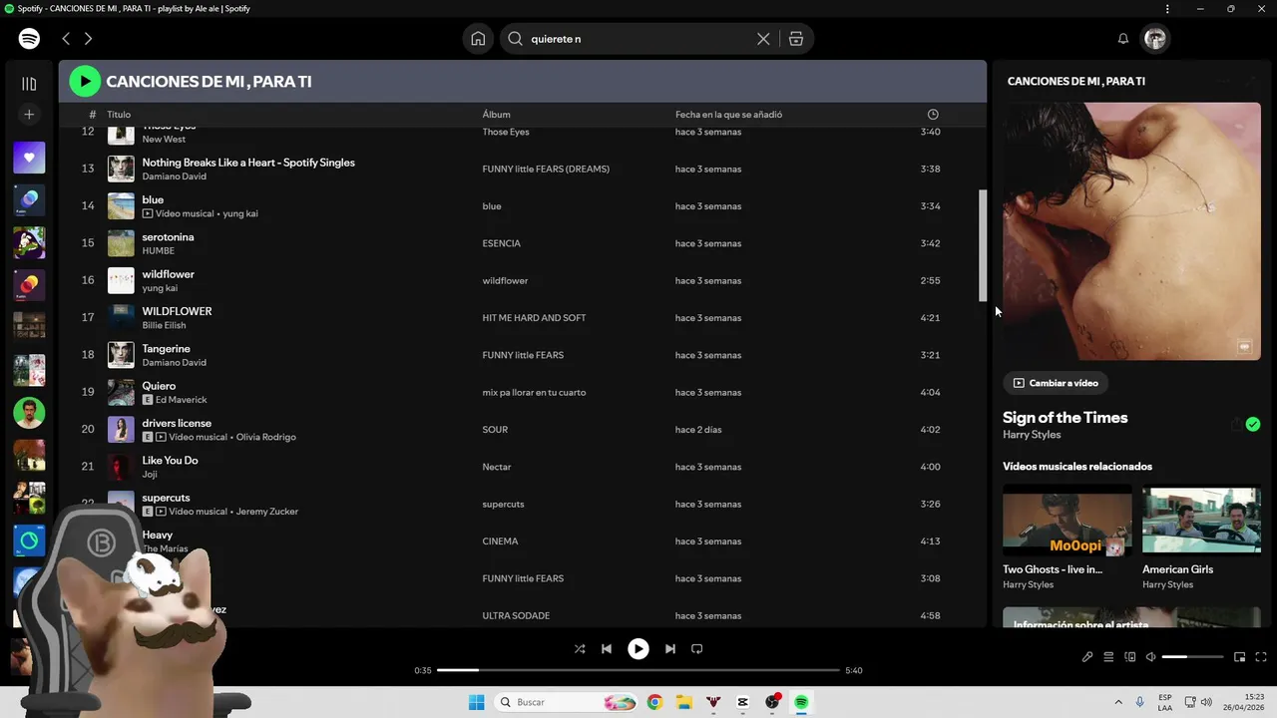
Task: Go back with the left arrow
Action: [x=66, y=39]
